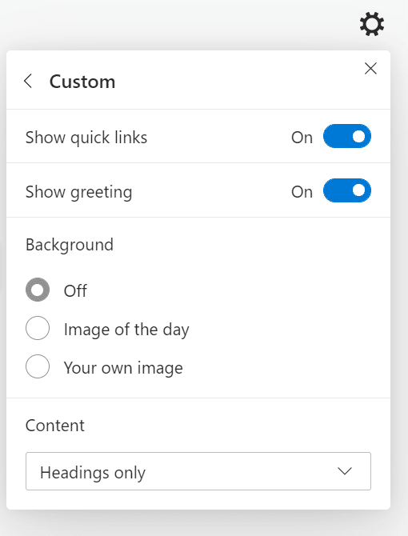Go back using the left chevron

coord(28,82)
